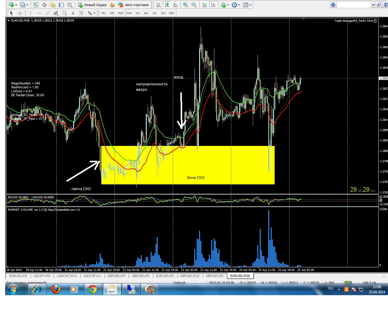Toggle chart Auto Scroll
The height and width of the screenshot is (310, 388).
(x=205, y=5)
